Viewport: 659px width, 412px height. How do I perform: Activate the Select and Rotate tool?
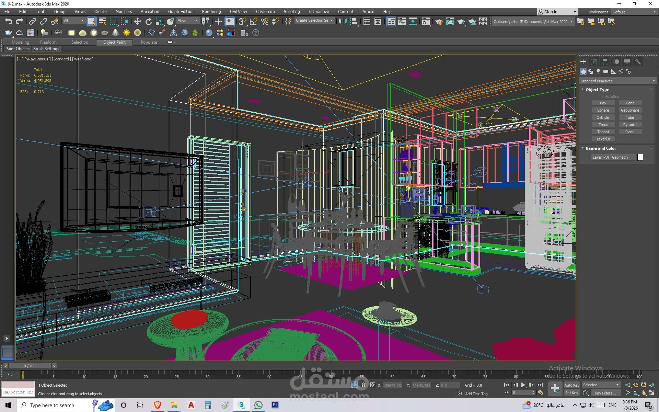tap(148, 22)
